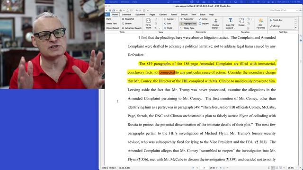Open the Batch ribbon tab

click(203, 15)
